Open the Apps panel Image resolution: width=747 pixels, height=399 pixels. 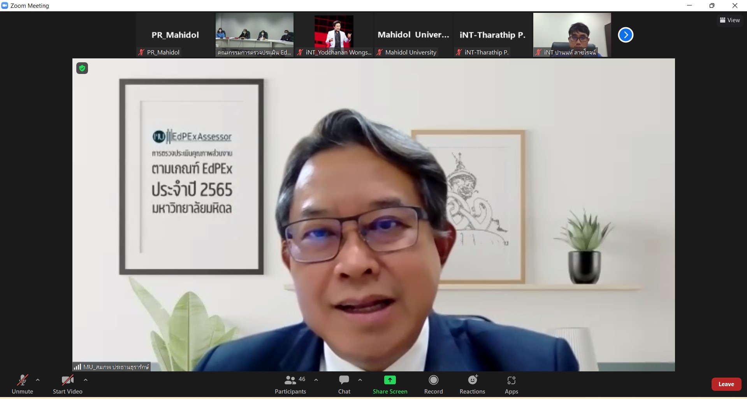point(511,384)
